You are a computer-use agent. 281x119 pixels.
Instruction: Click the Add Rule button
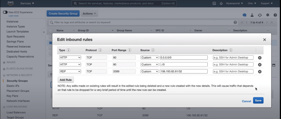pyautogui.click(x=66, y=80)
